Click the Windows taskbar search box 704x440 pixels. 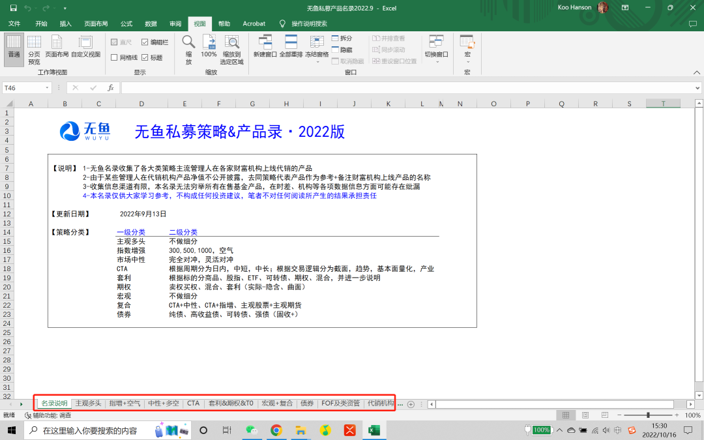107,431
